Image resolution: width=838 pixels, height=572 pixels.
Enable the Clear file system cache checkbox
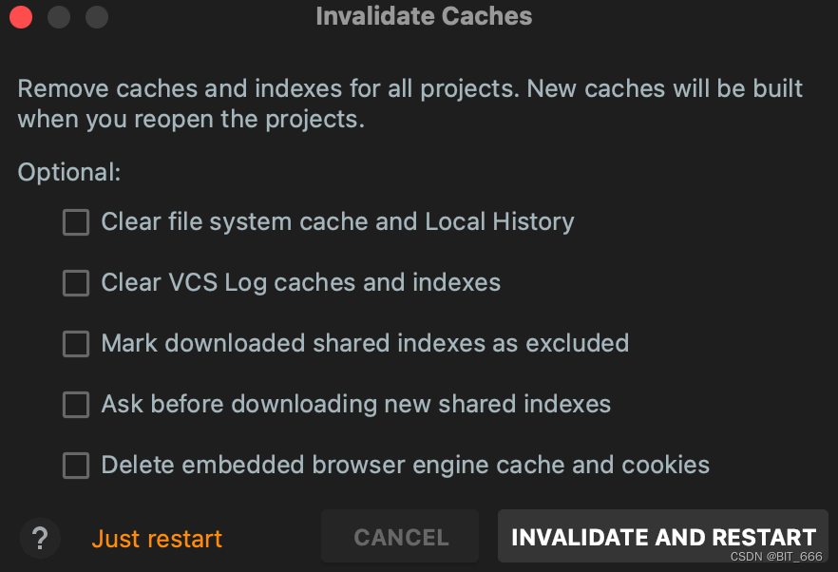(x=76, y=222)
